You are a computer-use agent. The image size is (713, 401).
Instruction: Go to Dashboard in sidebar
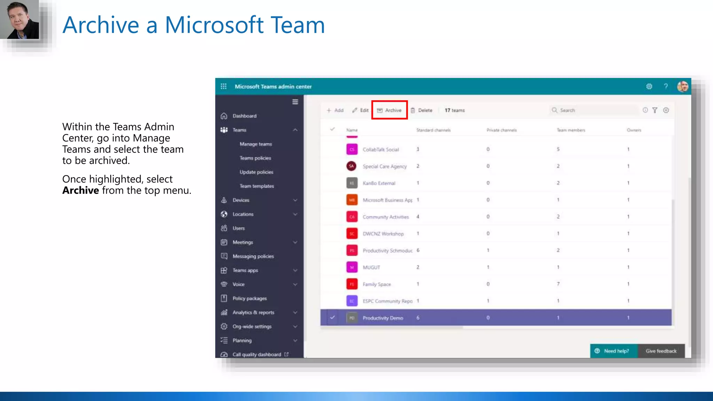coord(244,116)
